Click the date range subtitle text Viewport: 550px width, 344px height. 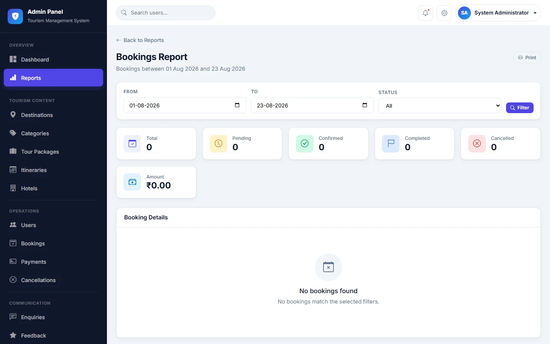click(x=181, y=69)
